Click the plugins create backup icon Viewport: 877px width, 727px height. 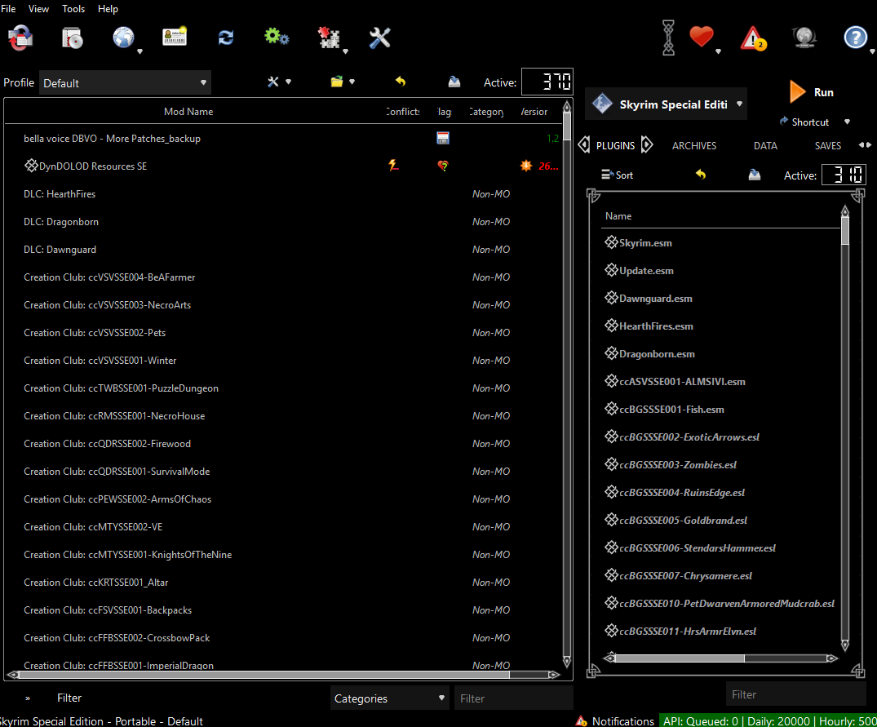pyautogui.click(x=755, y=175)
